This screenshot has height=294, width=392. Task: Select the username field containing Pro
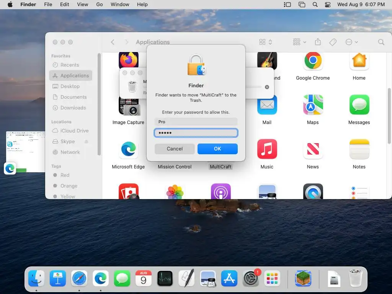(196, 122)
